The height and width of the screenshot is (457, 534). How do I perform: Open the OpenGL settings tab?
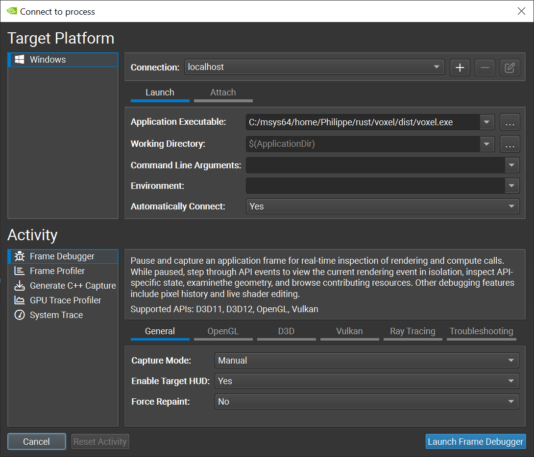pos(223,332)
